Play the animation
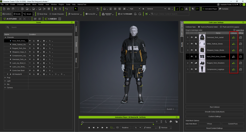Image resolution: width=246 pixels, height=132 pixels. [98, 128]
